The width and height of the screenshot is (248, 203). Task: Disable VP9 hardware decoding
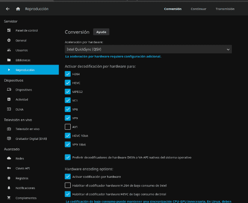coord(68,118)
